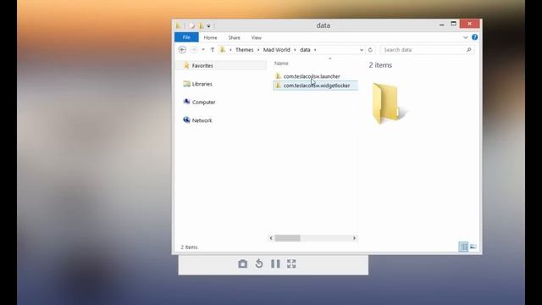Click the Search data input box
Viewport: 542px width, 305px height.
(423, 50)
